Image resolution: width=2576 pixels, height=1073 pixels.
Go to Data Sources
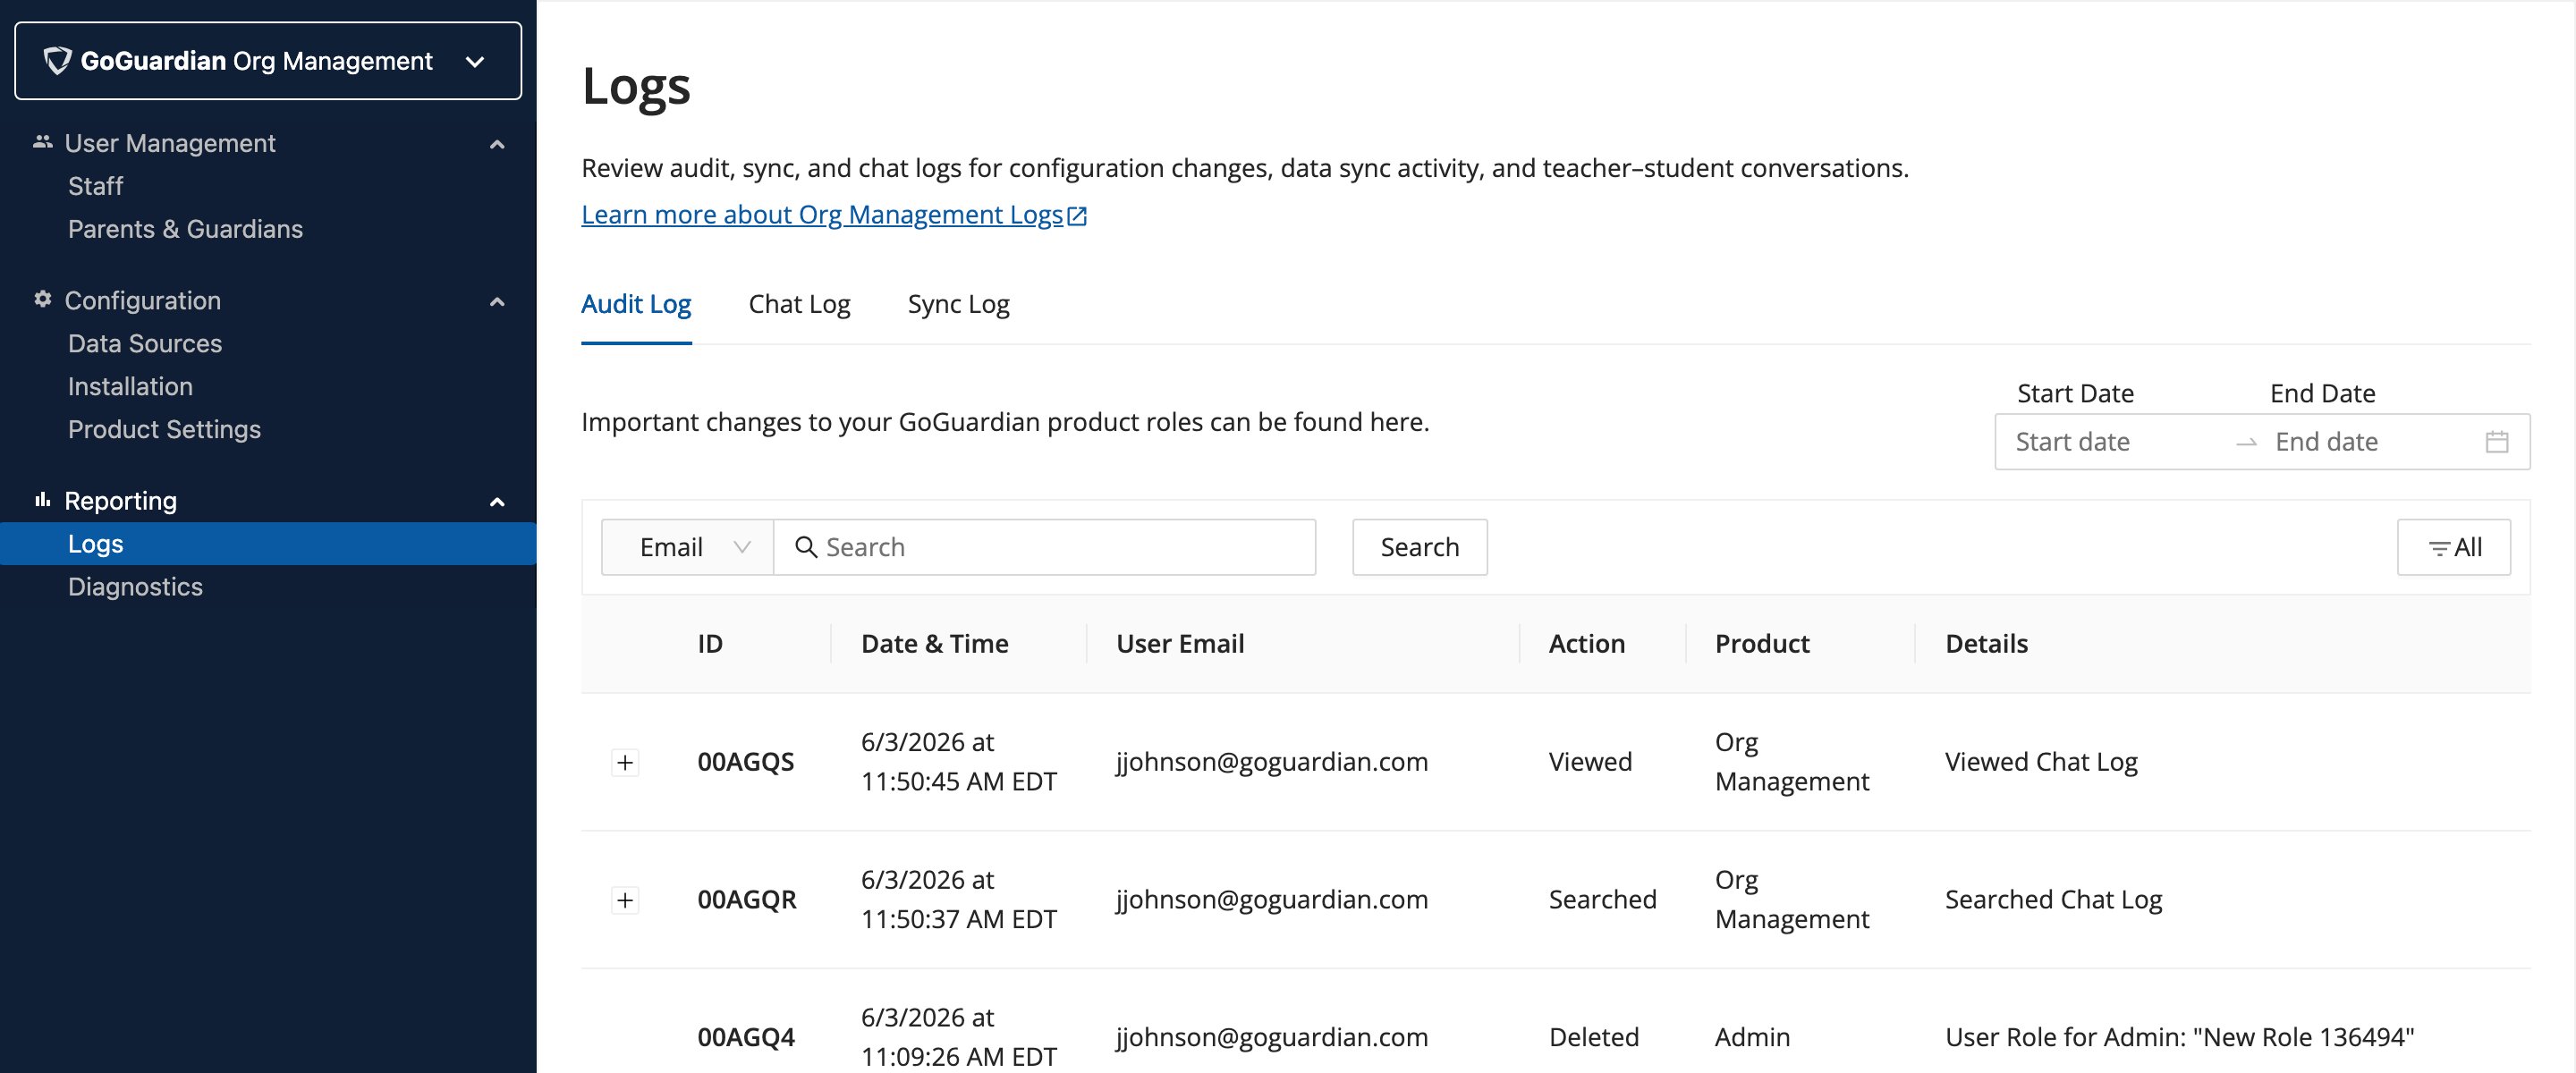(145, 343)
